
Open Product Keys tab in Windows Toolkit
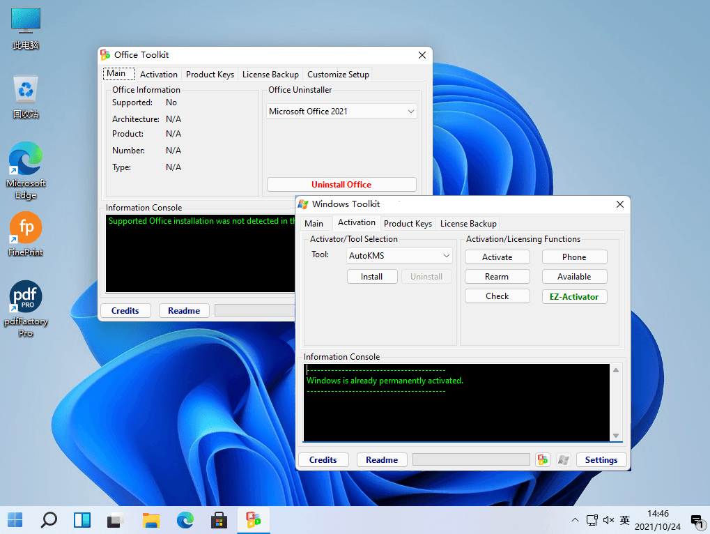[408, 223]
